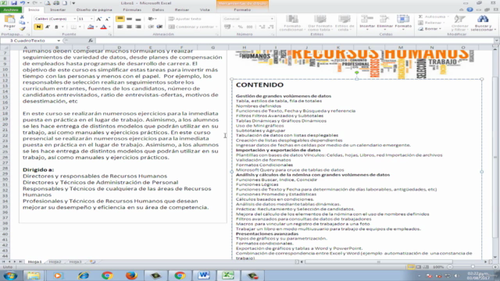
Task: Open the Archivo tab
Action: (11, 10)
